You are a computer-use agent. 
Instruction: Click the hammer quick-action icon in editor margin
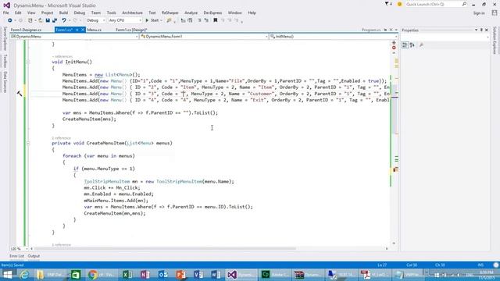tap(20, 94)
